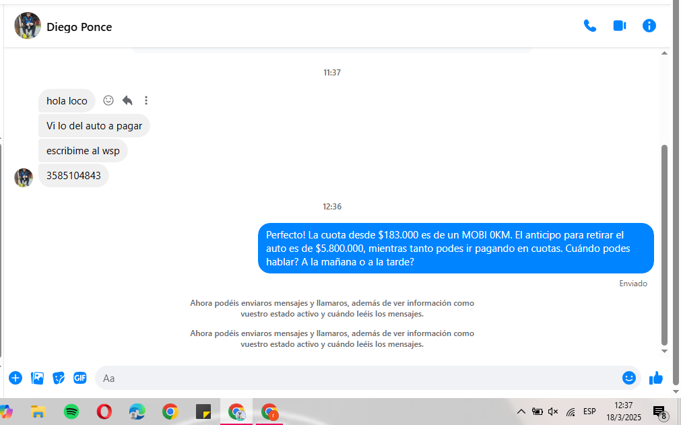Reply to the "hola loco" message
The height and width of the screenshot is (425, 681).
point(127,101)
